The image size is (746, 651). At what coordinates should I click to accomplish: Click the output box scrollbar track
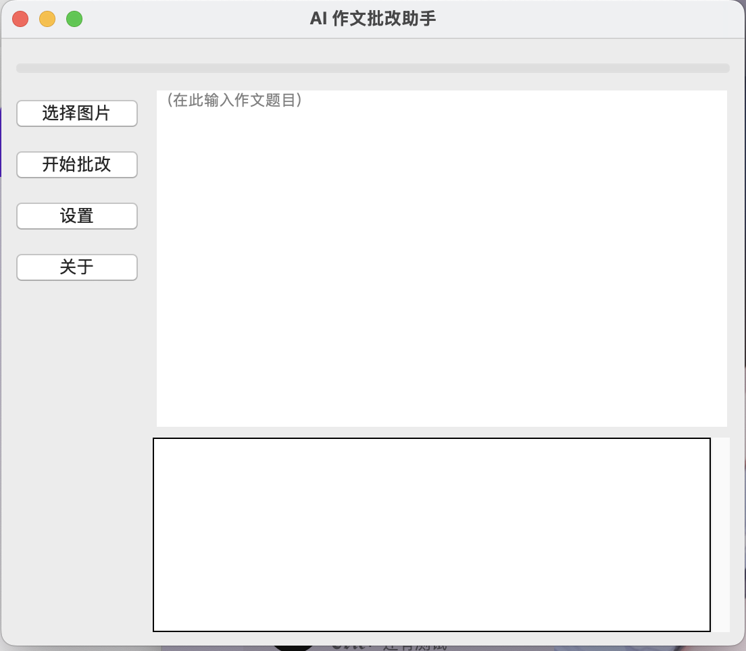(720, 534)
